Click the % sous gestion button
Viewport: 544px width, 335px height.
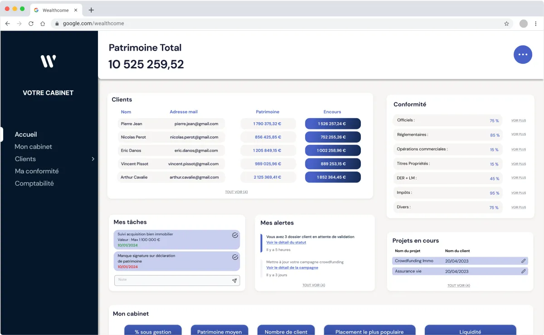pos(153,330)
